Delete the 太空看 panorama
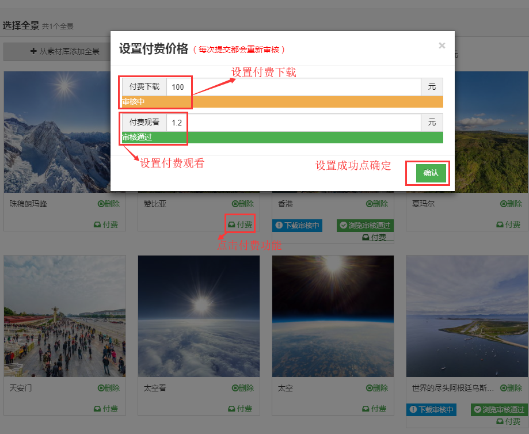Screen dimensions: 529x434 coord(243,388)
